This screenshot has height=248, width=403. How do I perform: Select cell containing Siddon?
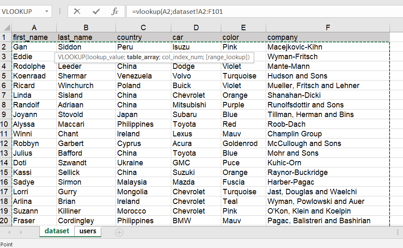[86, 47]
